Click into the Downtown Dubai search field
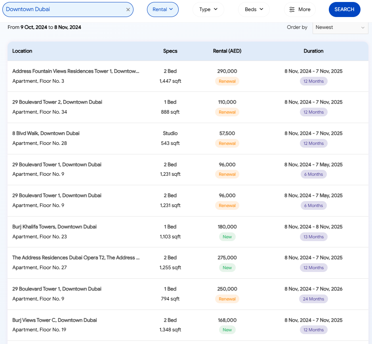Image resolution: width=372 pixels, height=344 pixels. 63,10
